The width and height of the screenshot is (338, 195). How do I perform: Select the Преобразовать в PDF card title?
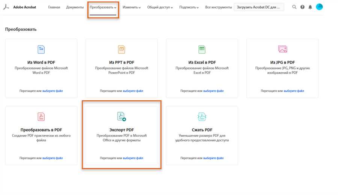[x=41, y=130]
